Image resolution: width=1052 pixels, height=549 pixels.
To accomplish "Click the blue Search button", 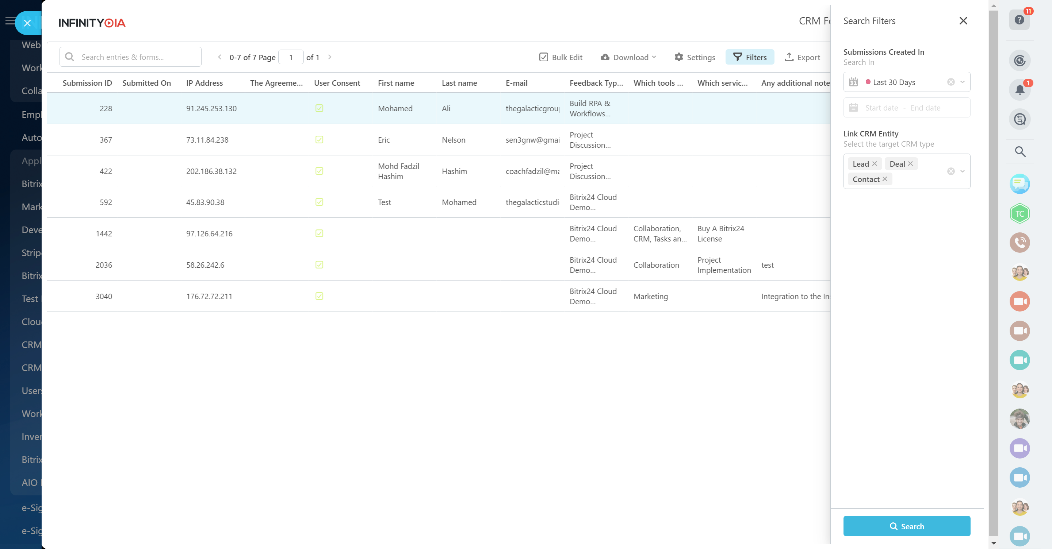I will click(x=906, y=526).
